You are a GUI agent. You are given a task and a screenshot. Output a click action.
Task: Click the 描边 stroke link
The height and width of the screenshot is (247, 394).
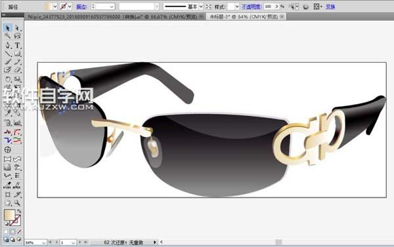[81, 7]
